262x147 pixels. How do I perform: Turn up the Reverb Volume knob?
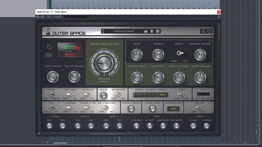click(x=201, y=55)
